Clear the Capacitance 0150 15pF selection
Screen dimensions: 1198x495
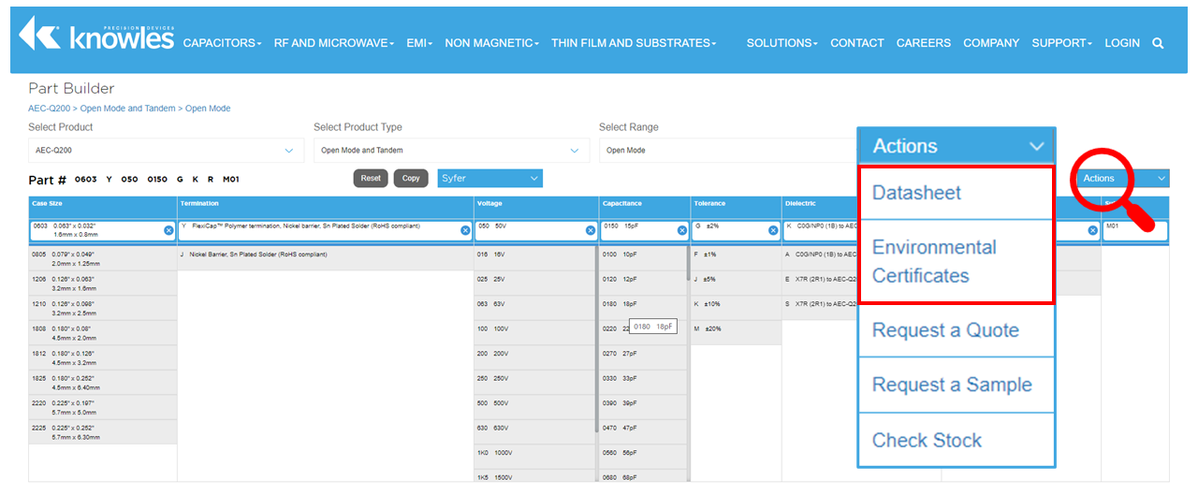point(680,230)
